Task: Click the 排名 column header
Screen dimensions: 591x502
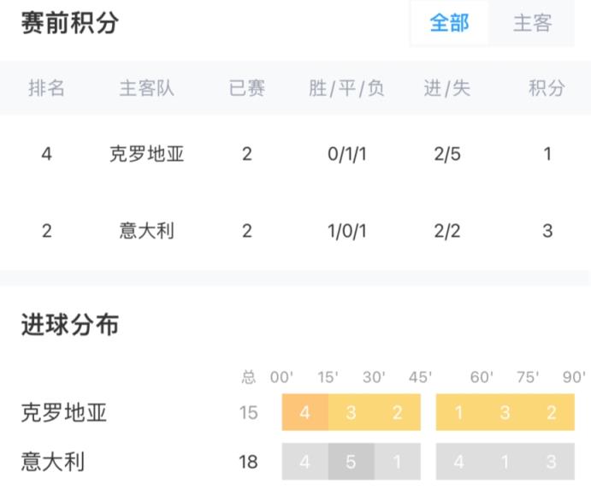Action: point(47,88)
